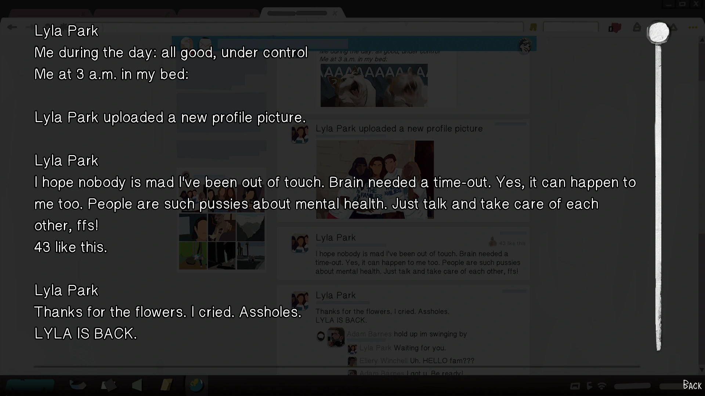The image size is (705, 396).
Task: Open the yellow sticky note taskbar icon
Action: pos(166,385)
